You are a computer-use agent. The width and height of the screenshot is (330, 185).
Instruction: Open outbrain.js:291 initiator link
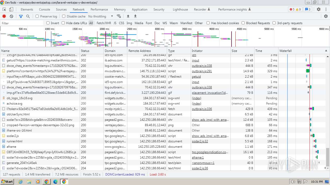pos(202,71)
